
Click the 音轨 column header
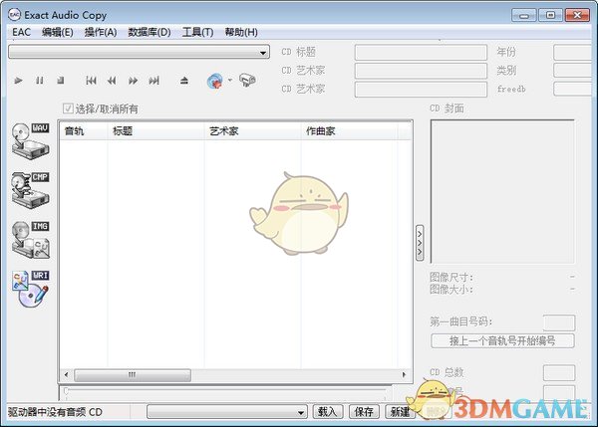pyautogui.click(x=84, y=131)
